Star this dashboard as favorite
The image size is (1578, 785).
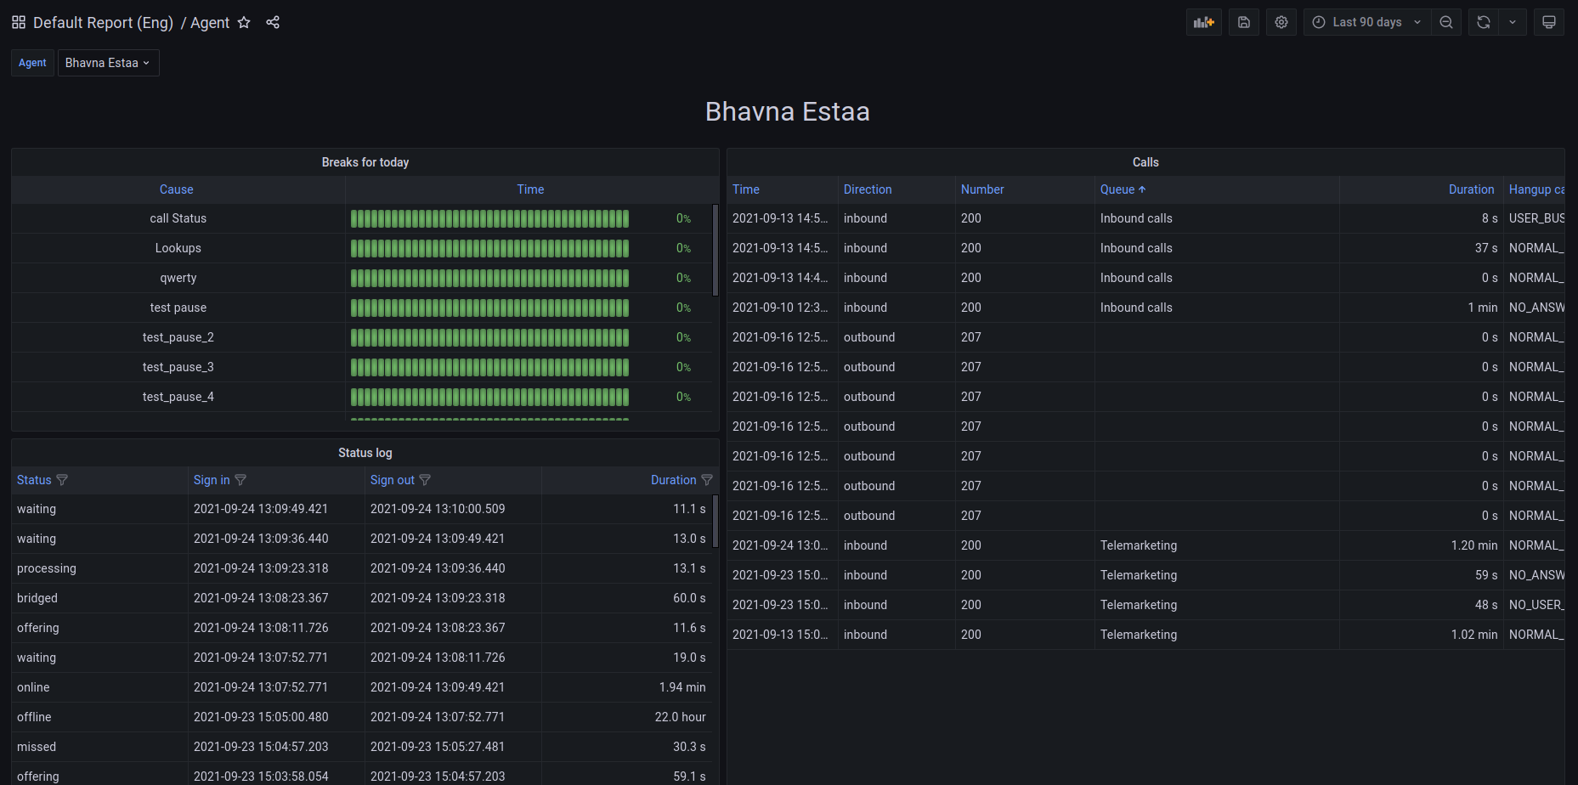pos(244,22)
